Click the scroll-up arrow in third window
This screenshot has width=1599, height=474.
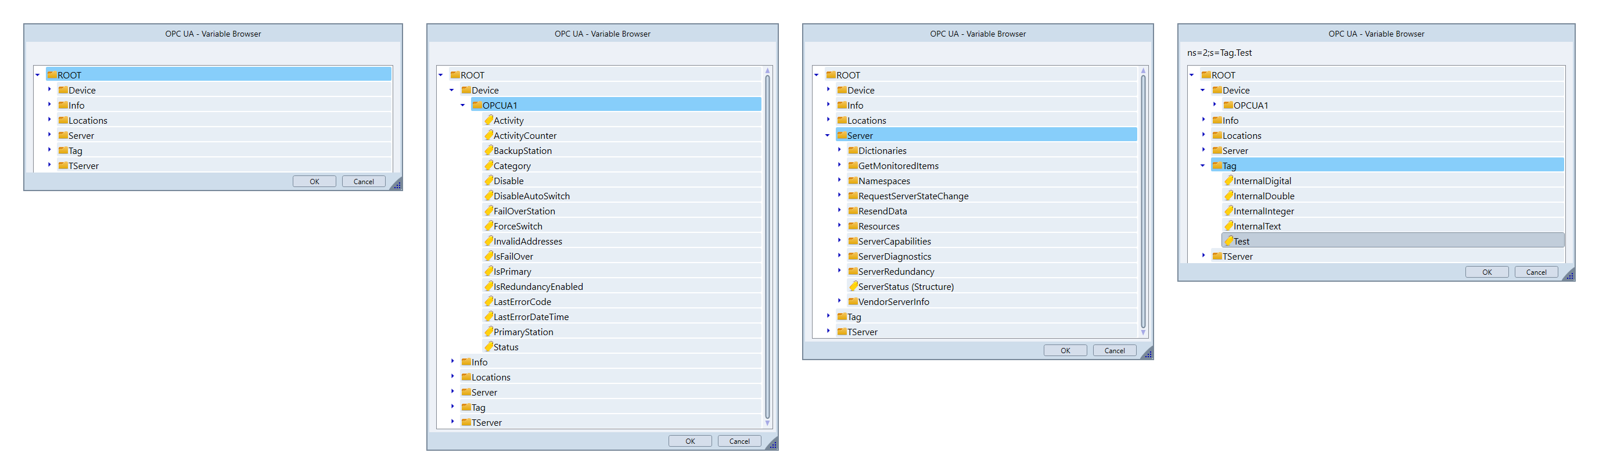1142,71
